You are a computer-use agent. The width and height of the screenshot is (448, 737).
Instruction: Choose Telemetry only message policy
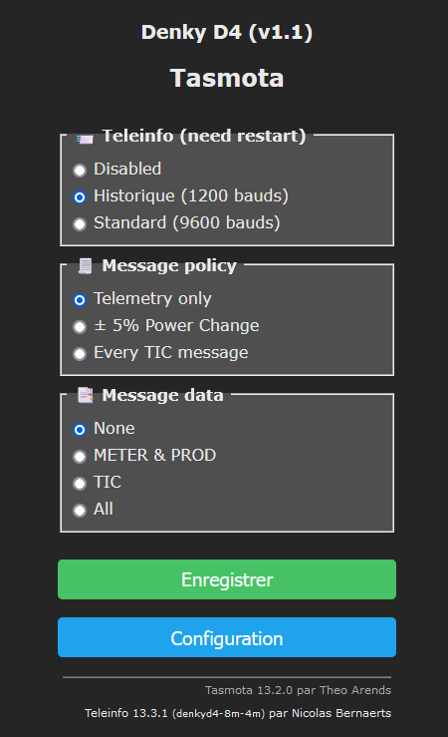click(80, 299)
